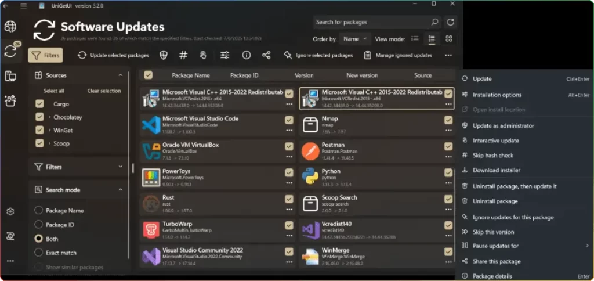The image size is (594, 281).
Task: Select the Package Name search mode
Action: point(38,211)
